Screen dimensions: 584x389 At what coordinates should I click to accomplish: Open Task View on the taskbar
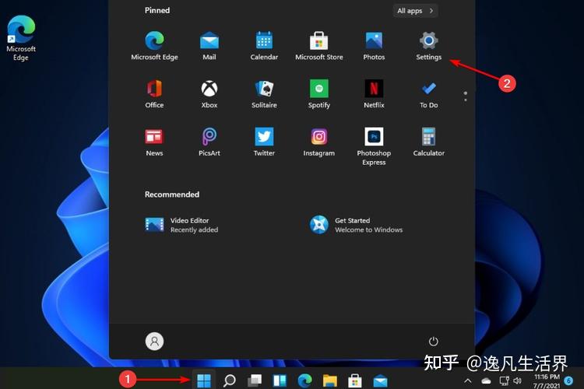255,380
